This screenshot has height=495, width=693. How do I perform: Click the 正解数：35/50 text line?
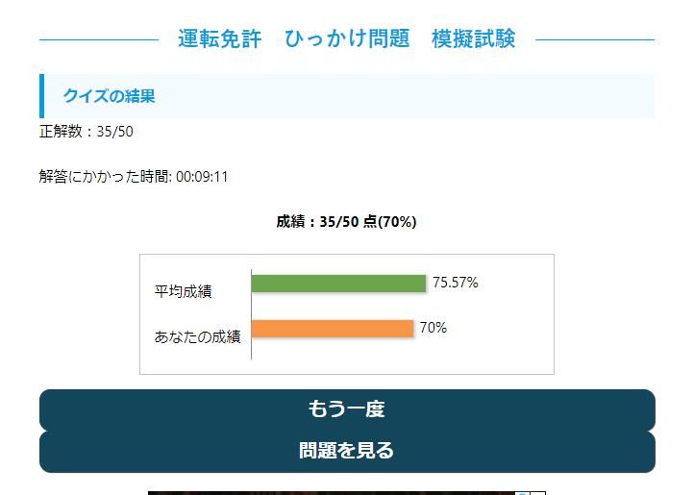[87, 132]
